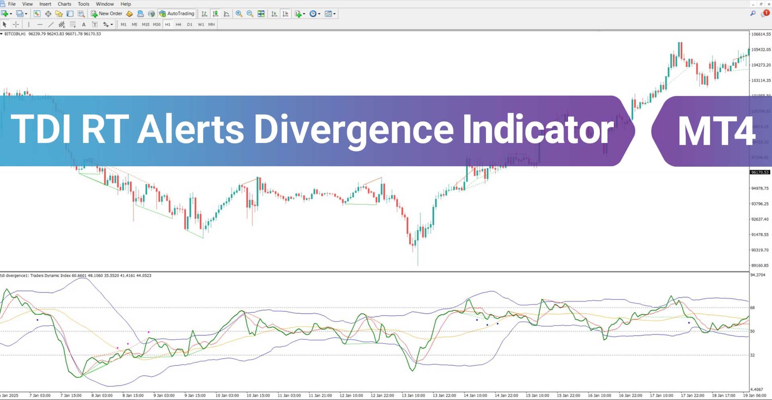Expand the new chart dropdown arrow

[11, 14]
